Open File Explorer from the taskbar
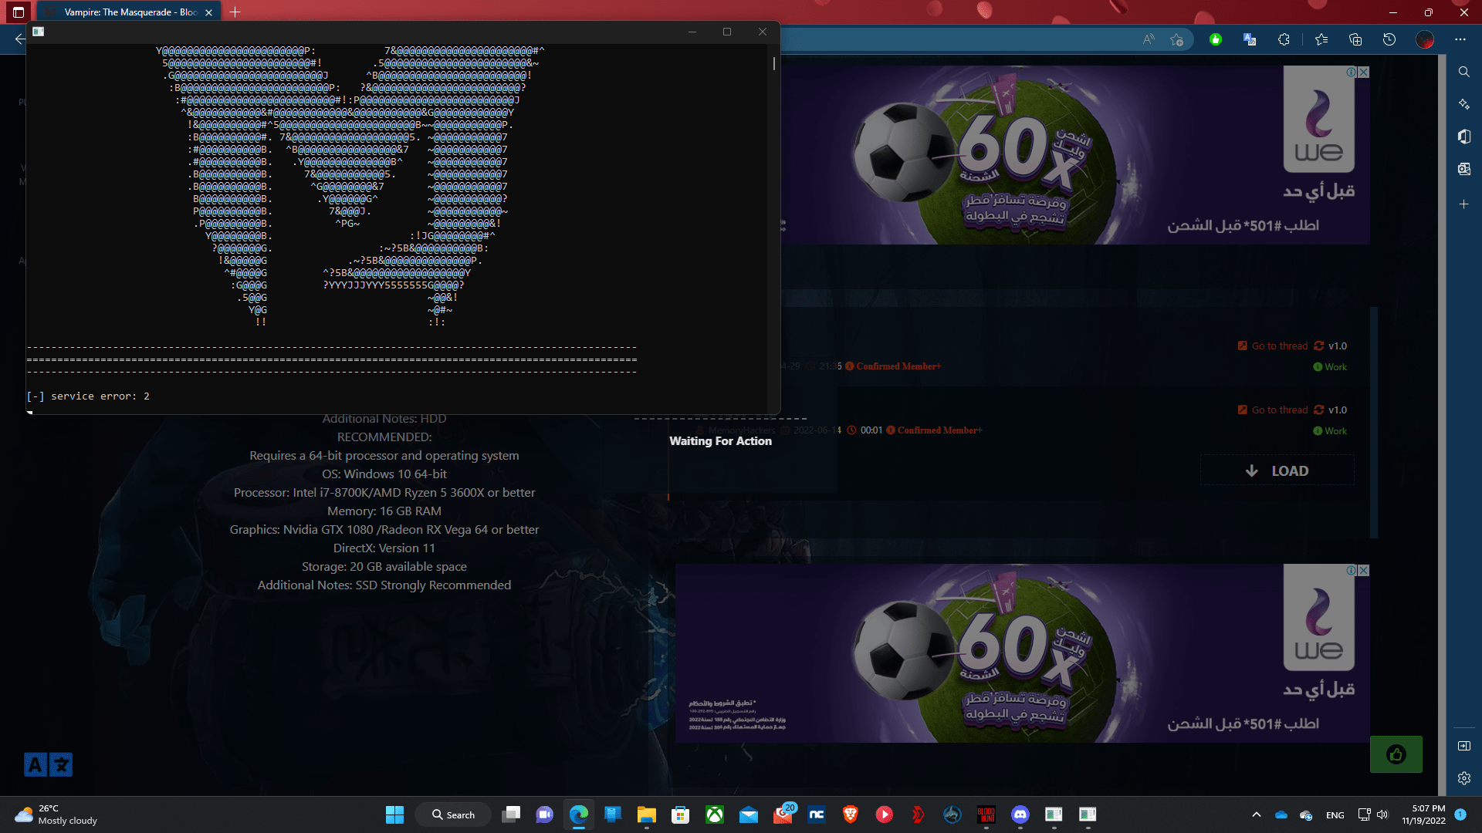The image size is (1482, 833). pyautogui.click(x=647, y=814)
